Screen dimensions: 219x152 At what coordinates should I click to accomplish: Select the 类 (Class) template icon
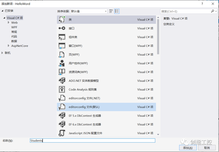[x=62, y=20]
